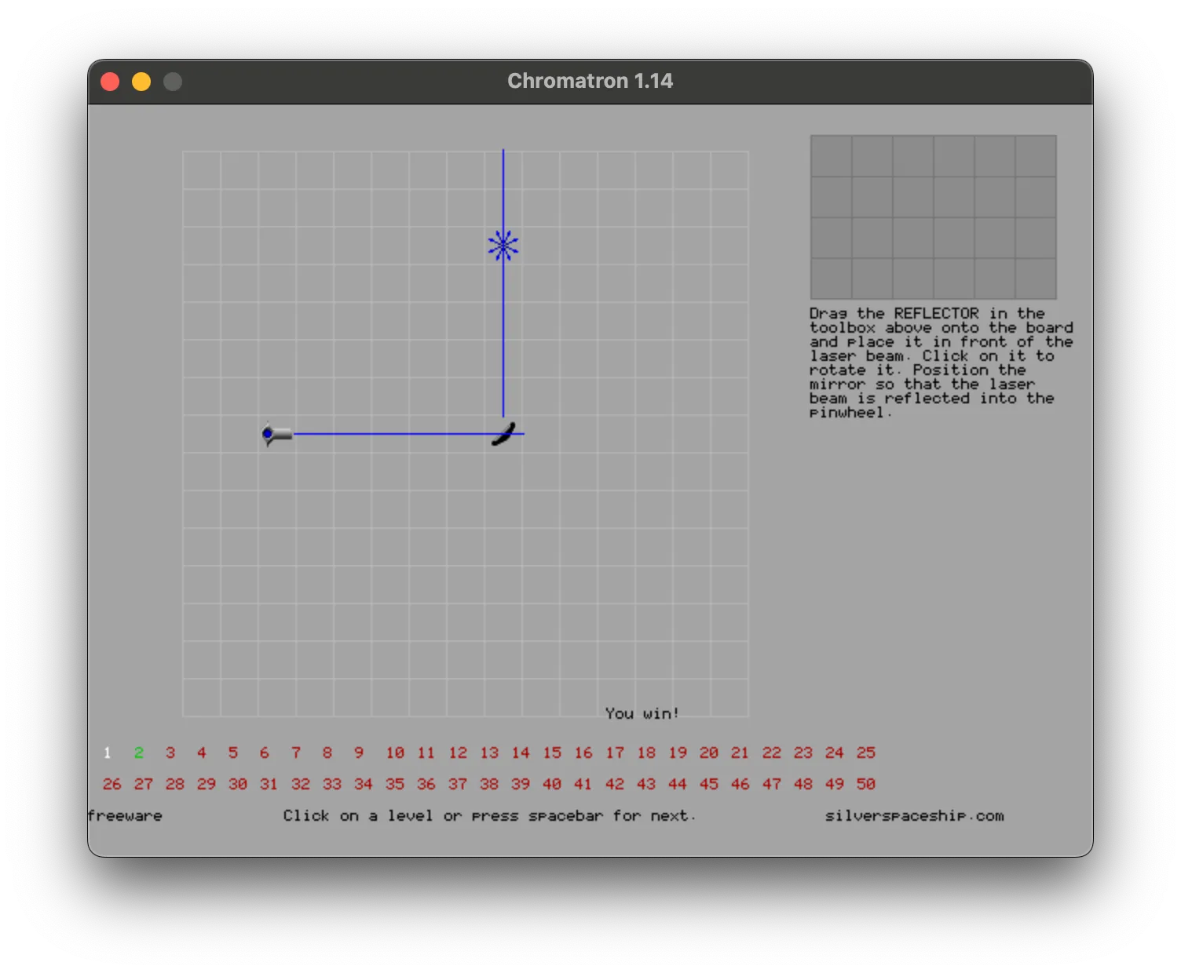Click the blue pinwheel target
This screenshot has height=973, width=1181.
click(503, 246)
